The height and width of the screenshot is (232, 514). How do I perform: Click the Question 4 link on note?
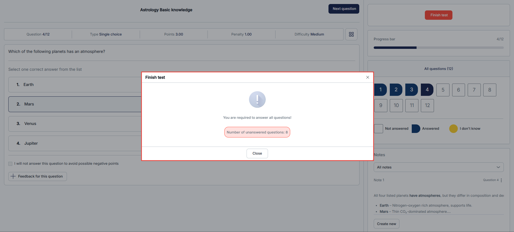pos(491,180)
